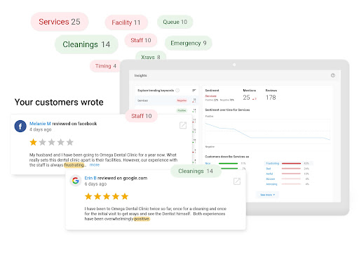Open Melanie's review using the external link icon
This screenshot has width=359, height=272.
(183, 125)
